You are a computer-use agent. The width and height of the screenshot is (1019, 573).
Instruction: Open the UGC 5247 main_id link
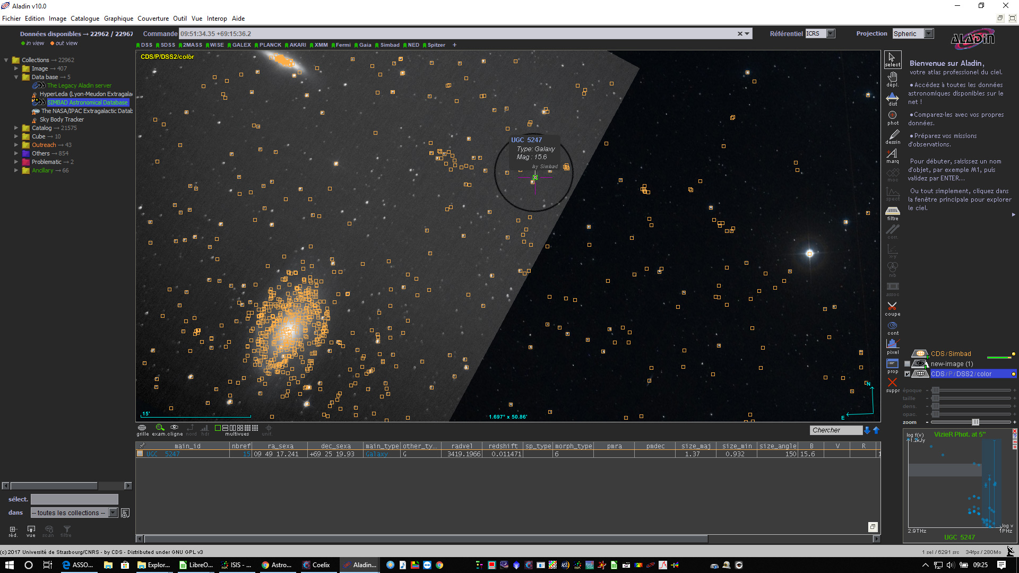[x=163, y=454]
